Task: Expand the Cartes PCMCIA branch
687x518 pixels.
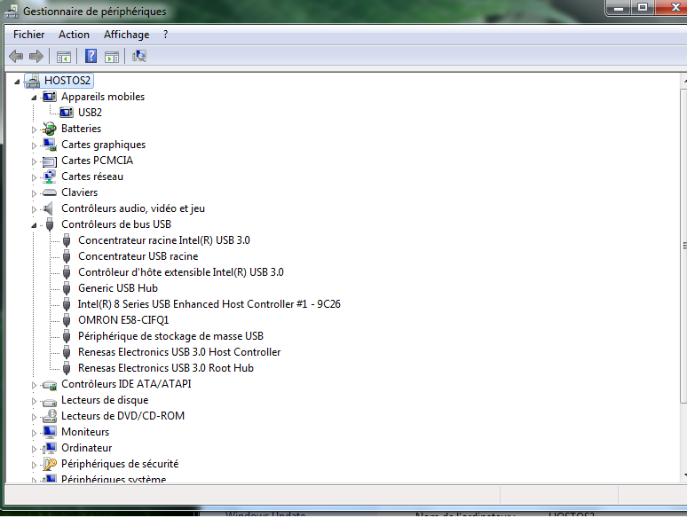Action: click(34, 161)
